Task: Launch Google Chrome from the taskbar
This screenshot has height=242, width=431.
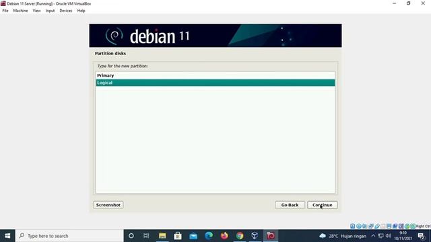Action: click(x=240, y=236)
